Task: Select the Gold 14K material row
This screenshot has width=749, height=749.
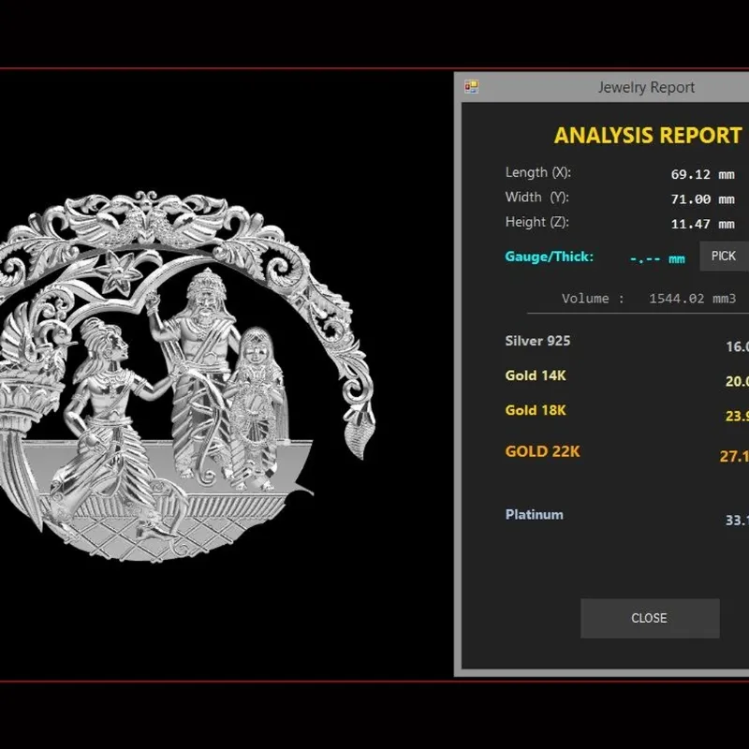Action: click(x=626, y=378)
